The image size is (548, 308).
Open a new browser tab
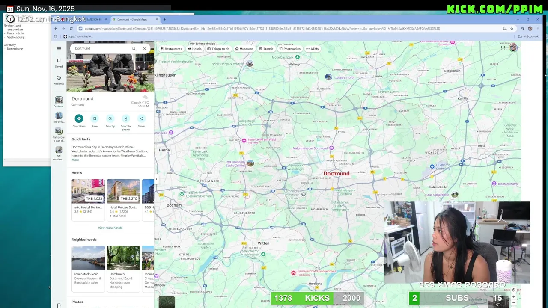[x=164, y=19]
